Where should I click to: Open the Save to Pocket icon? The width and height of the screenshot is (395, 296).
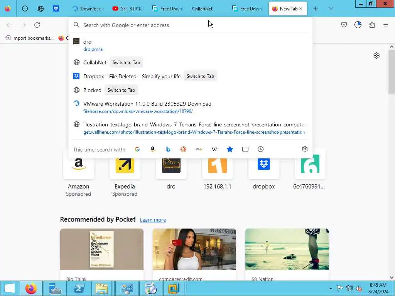coord(344,25)
